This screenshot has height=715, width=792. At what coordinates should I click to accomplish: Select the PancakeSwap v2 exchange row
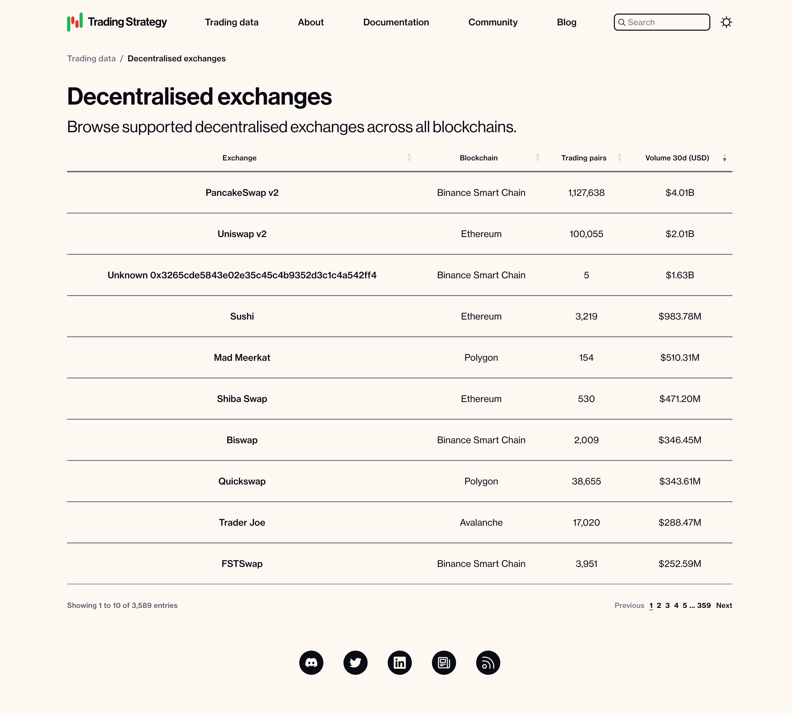pos(242,193)
